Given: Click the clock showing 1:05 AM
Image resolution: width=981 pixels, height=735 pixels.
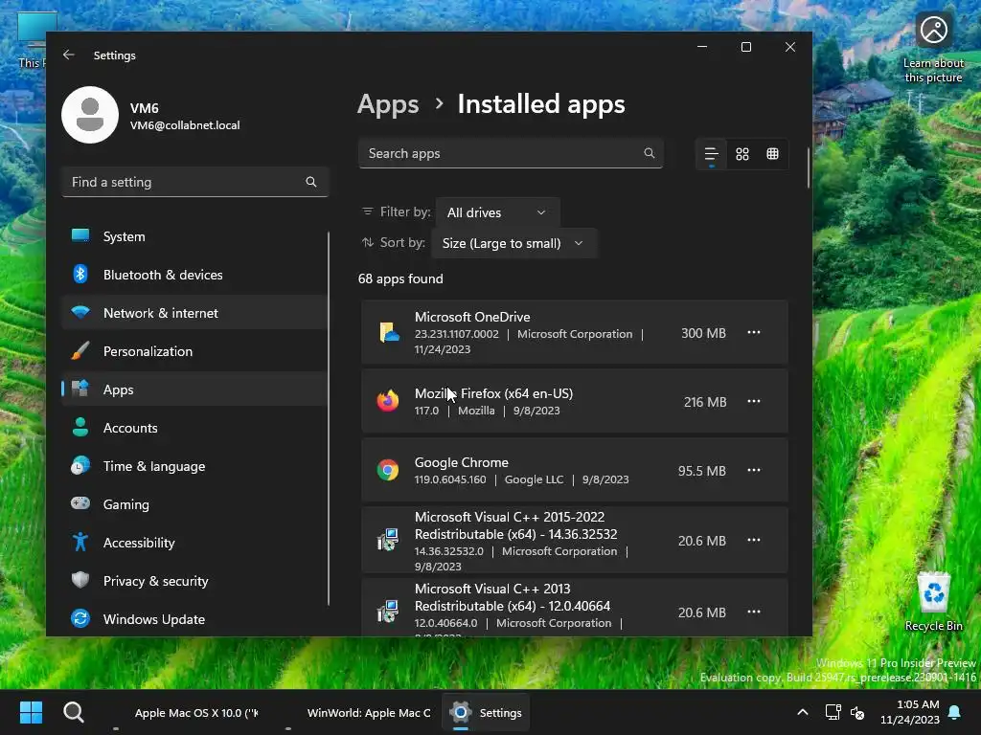Looking at the screenshot, I should (x=910, y=712).
